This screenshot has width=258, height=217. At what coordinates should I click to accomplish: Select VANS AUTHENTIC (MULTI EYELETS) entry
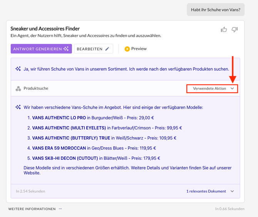69,128
